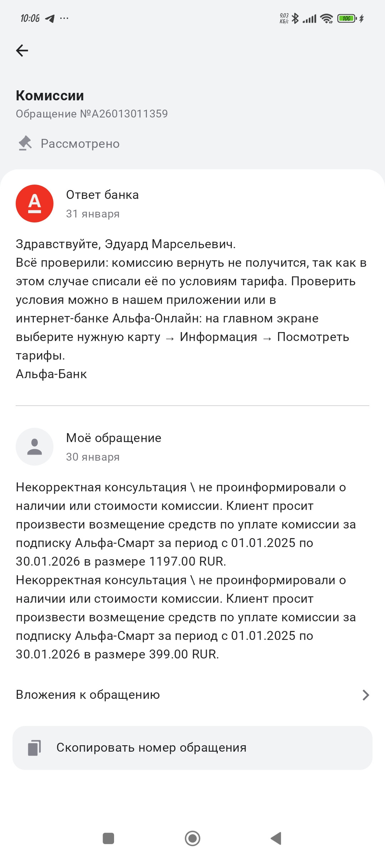Screen dimensions: 385x857
Task: Expand attachments with the chevron arrow
Action: click(365, 695)
